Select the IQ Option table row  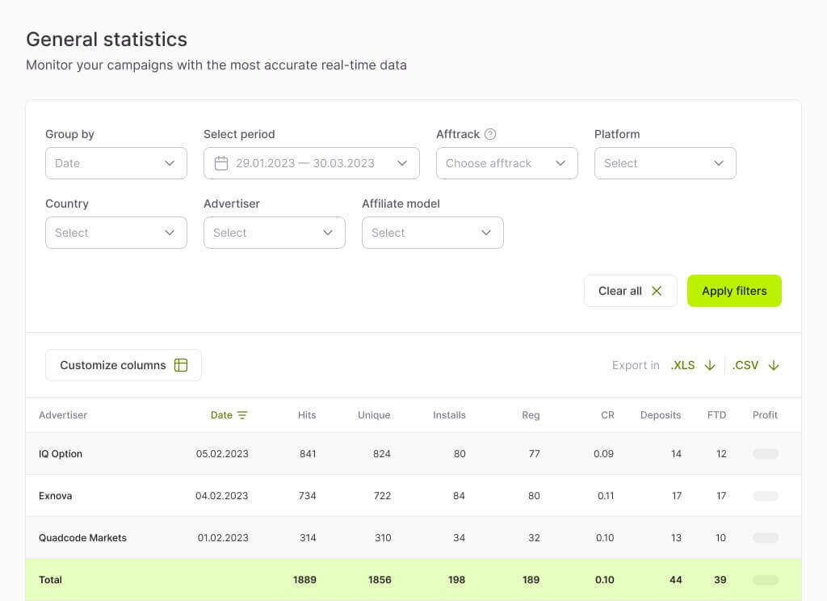[x=61, y=454]
